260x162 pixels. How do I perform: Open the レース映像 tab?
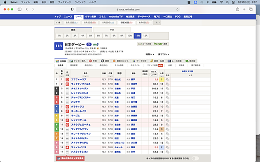click(x=175, y=61)
